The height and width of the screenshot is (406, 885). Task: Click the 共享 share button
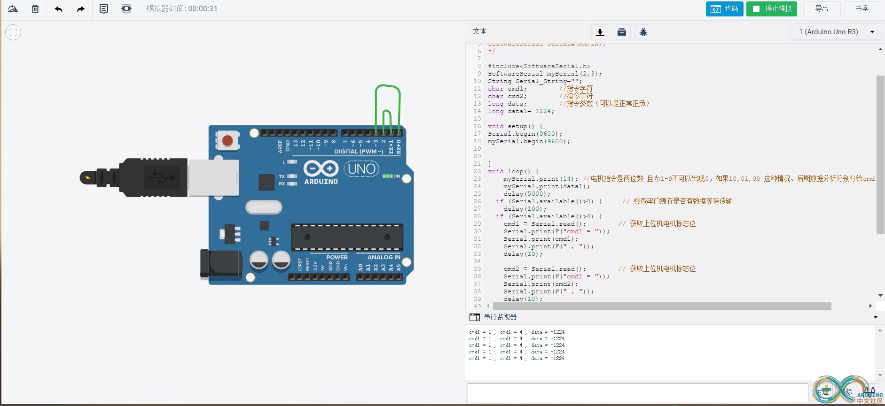pos(862,8)
